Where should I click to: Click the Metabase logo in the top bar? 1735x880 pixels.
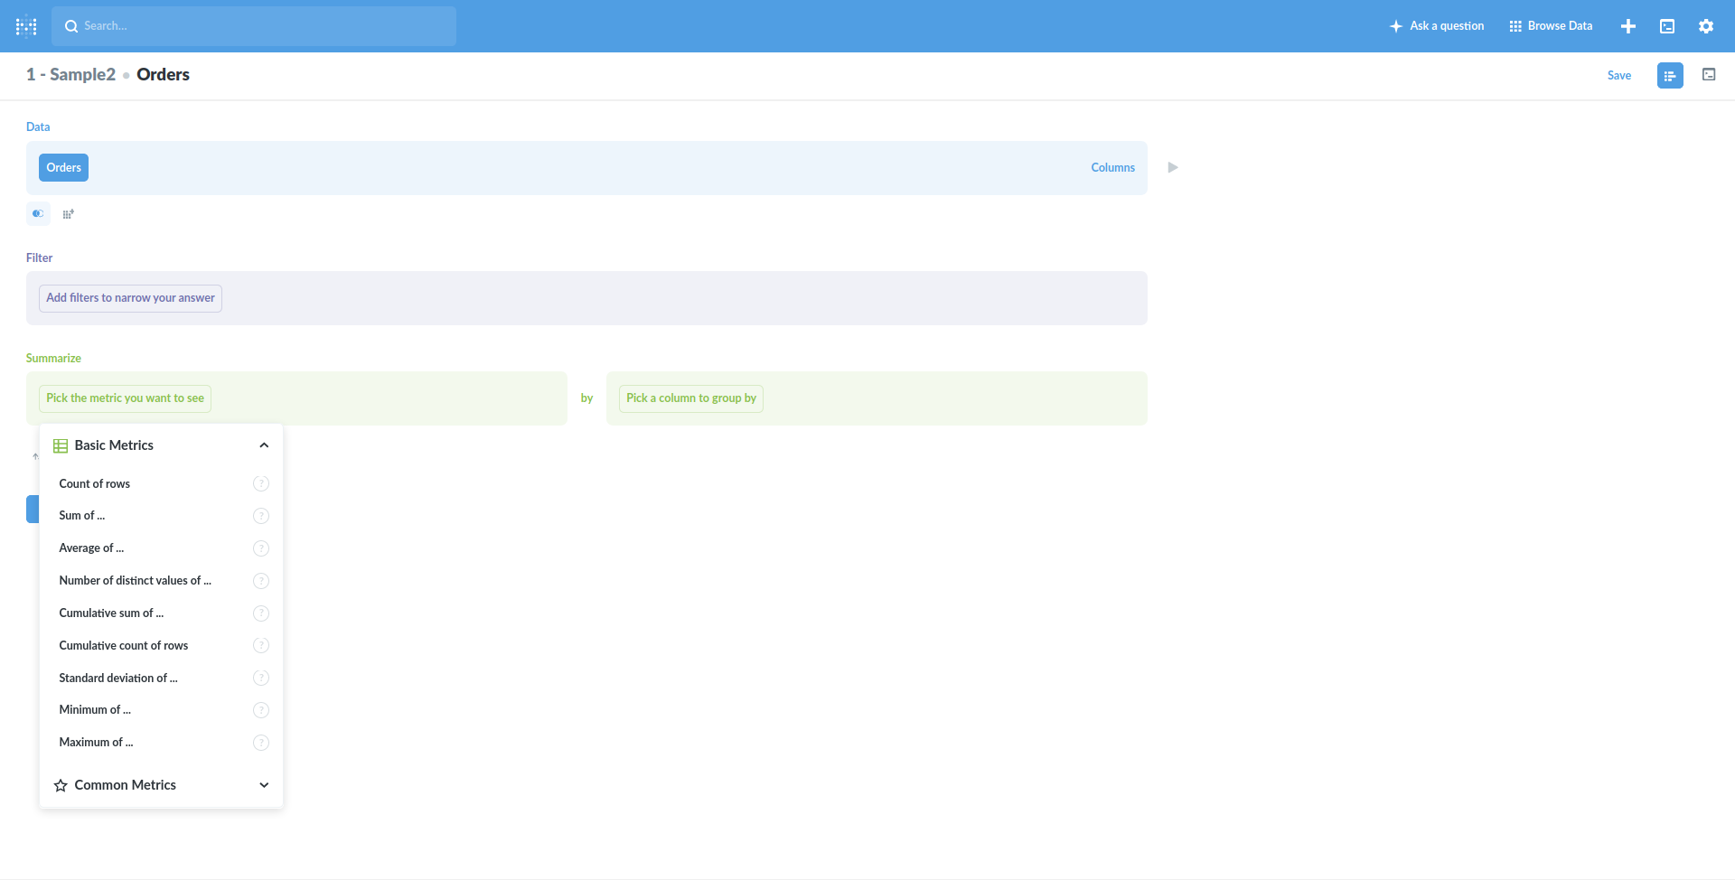pyautogui.click(x=26, y=25)
